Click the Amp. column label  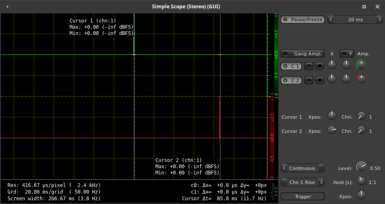pos(363,54)
